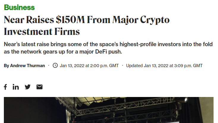Screen dimensions: 218x123
Task: Click the Jan 13, 2022 2:00 p.m. publish time
Action: [89, 66]
